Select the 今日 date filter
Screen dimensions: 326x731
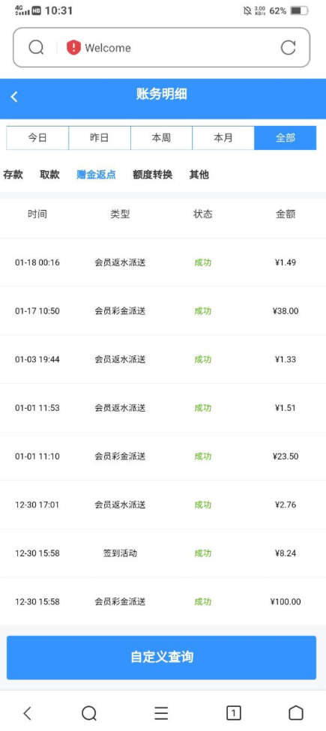click(x=37, y=138)
